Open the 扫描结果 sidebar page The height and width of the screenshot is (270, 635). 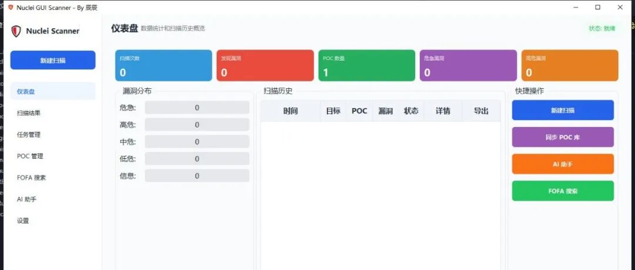click(53, 113)
